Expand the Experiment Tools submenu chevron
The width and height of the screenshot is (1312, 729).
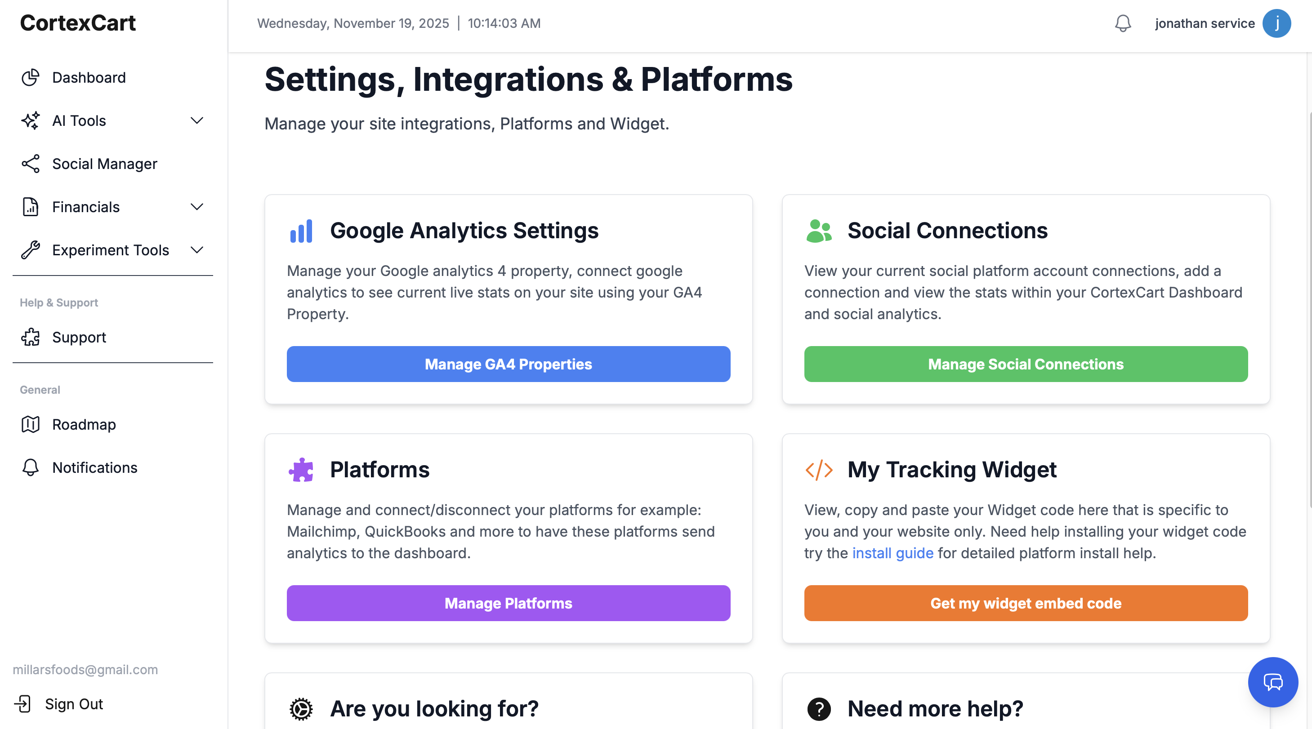coord(196,250)
